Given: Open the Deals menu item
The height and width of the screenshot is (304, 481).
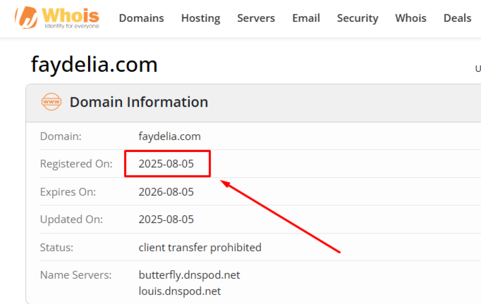Looking at the screenshot, I should (457, 18).
